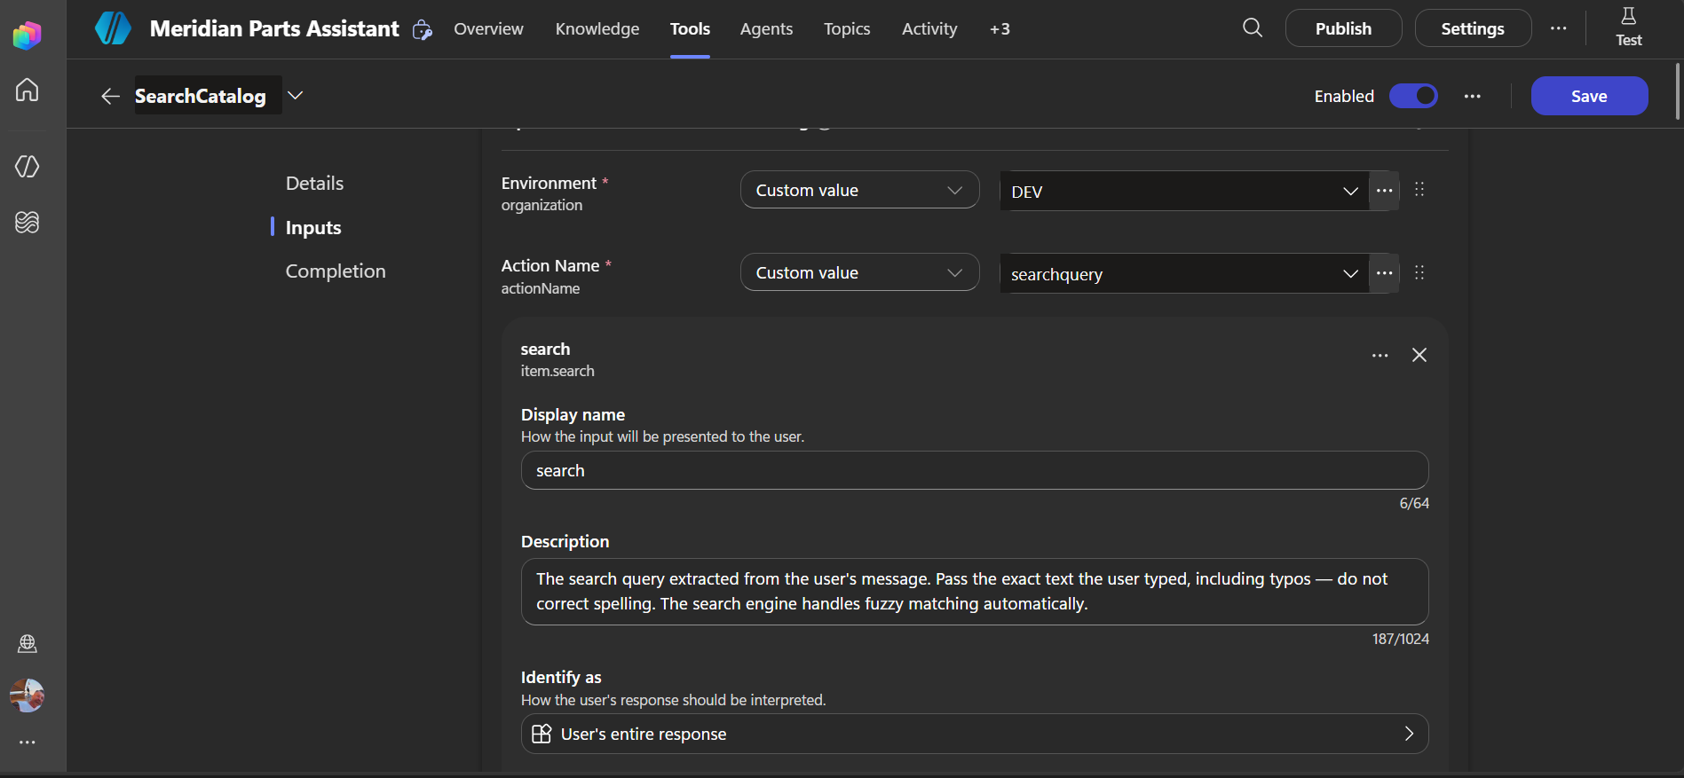Screen dimensions: 1684x778
Task: Click the search magnifier icon in header
Action: [1253, 28]
